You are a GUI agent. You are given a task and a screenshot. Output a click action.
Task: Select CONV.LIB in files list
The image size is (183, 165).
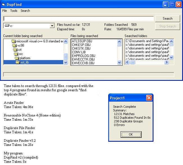[x=78, y=52]
